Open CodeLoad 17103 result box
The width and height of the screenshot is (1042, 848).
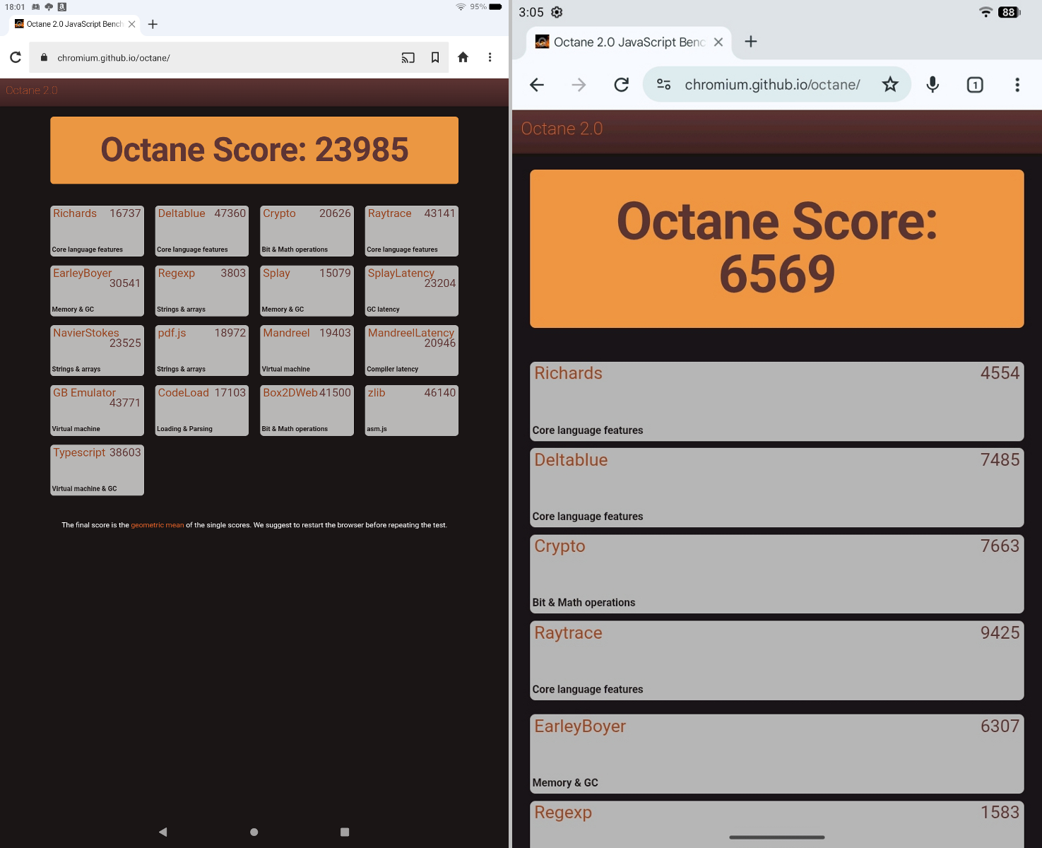point(202,410)
